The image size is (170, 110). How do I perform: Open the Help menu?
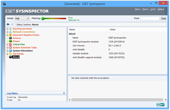[x=161, y=9]
